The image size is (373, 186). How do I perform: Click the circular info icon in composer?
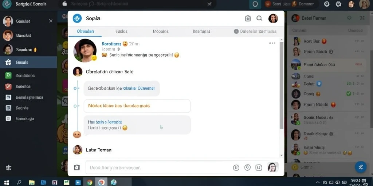tap(236, 168)
